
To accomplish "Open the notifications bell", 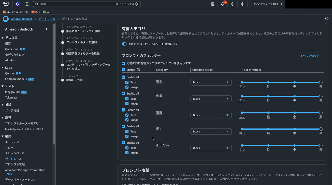I will coord(223,4).
